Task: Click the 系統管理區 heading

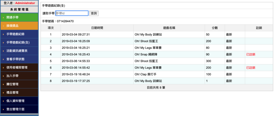Action: [19, 9]
